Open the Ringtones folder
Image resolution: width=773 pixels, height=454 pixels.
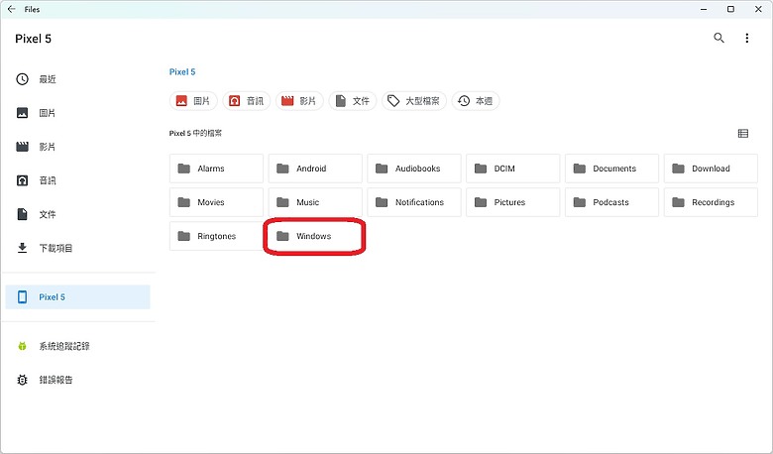click(216, 236)
